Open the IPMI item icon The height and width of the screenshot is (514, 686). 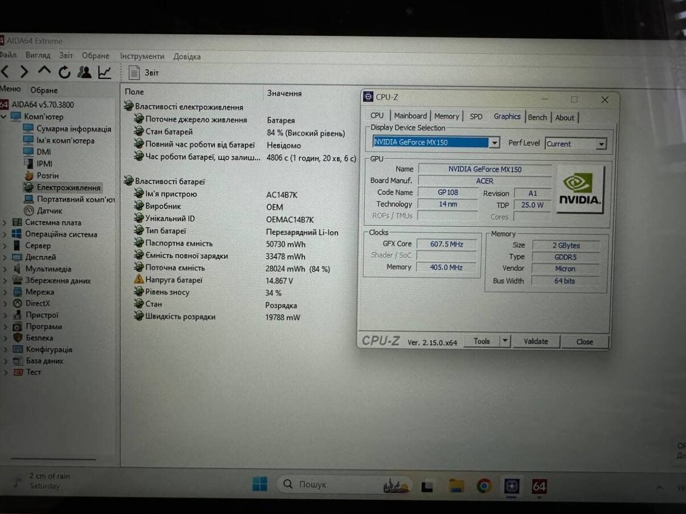(28, 164)
